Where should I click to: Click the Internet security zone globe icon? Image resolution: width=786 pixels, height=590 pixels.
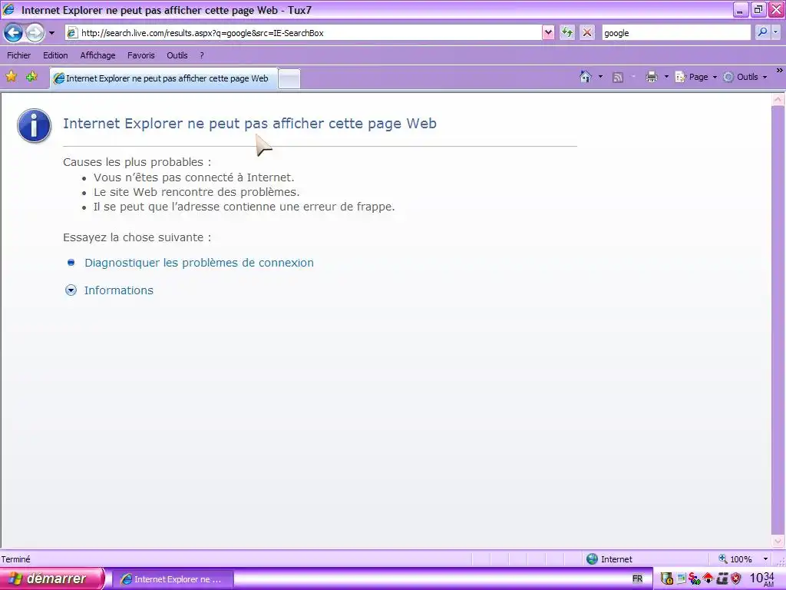[592, 559]
